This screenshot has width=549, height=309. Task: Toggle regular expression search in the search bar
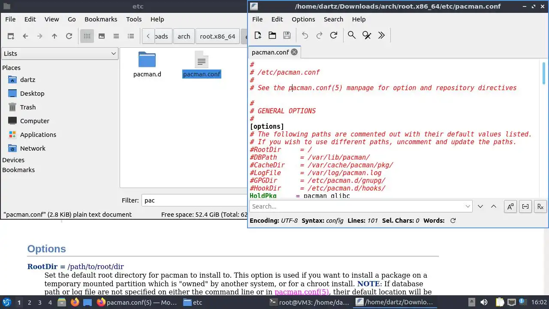coord(540,206)
